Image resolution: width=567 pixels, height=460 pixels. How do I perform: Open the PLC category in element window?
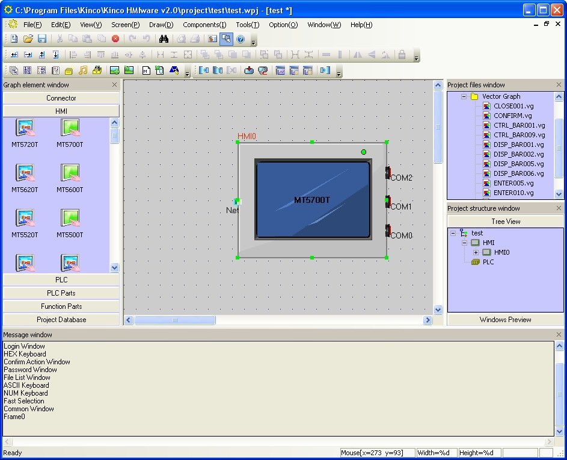pos(61,279)
